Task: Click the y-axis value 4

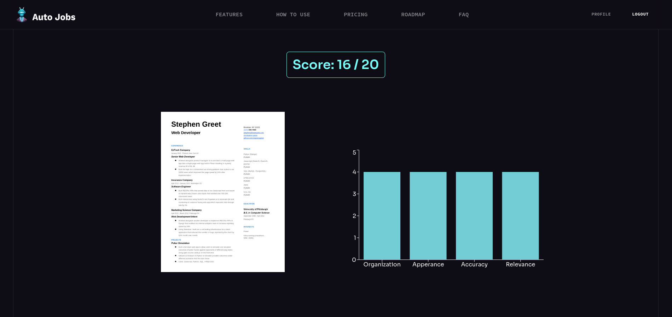Action: click(x=354, y=172)
